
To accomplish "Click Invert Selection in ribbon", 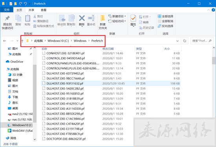I will [165, 26].
